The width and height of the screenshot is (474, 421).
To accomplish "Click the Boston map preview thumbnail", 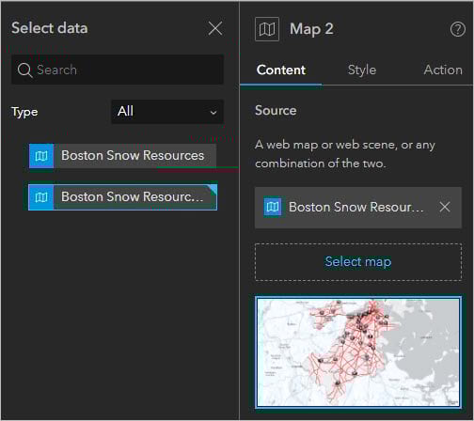I will click(358, 352).
